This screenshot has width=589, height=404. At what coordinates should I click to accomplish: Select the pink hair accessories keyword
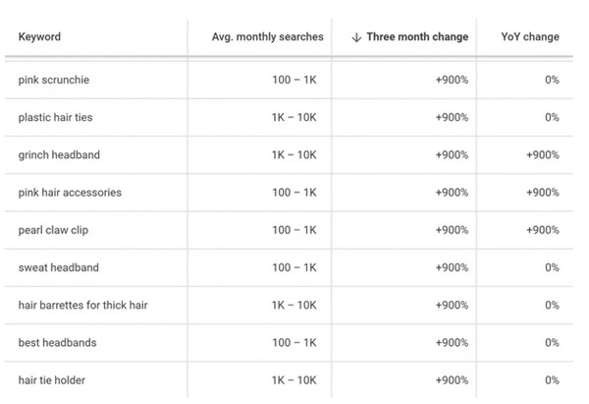click(70, 193)
